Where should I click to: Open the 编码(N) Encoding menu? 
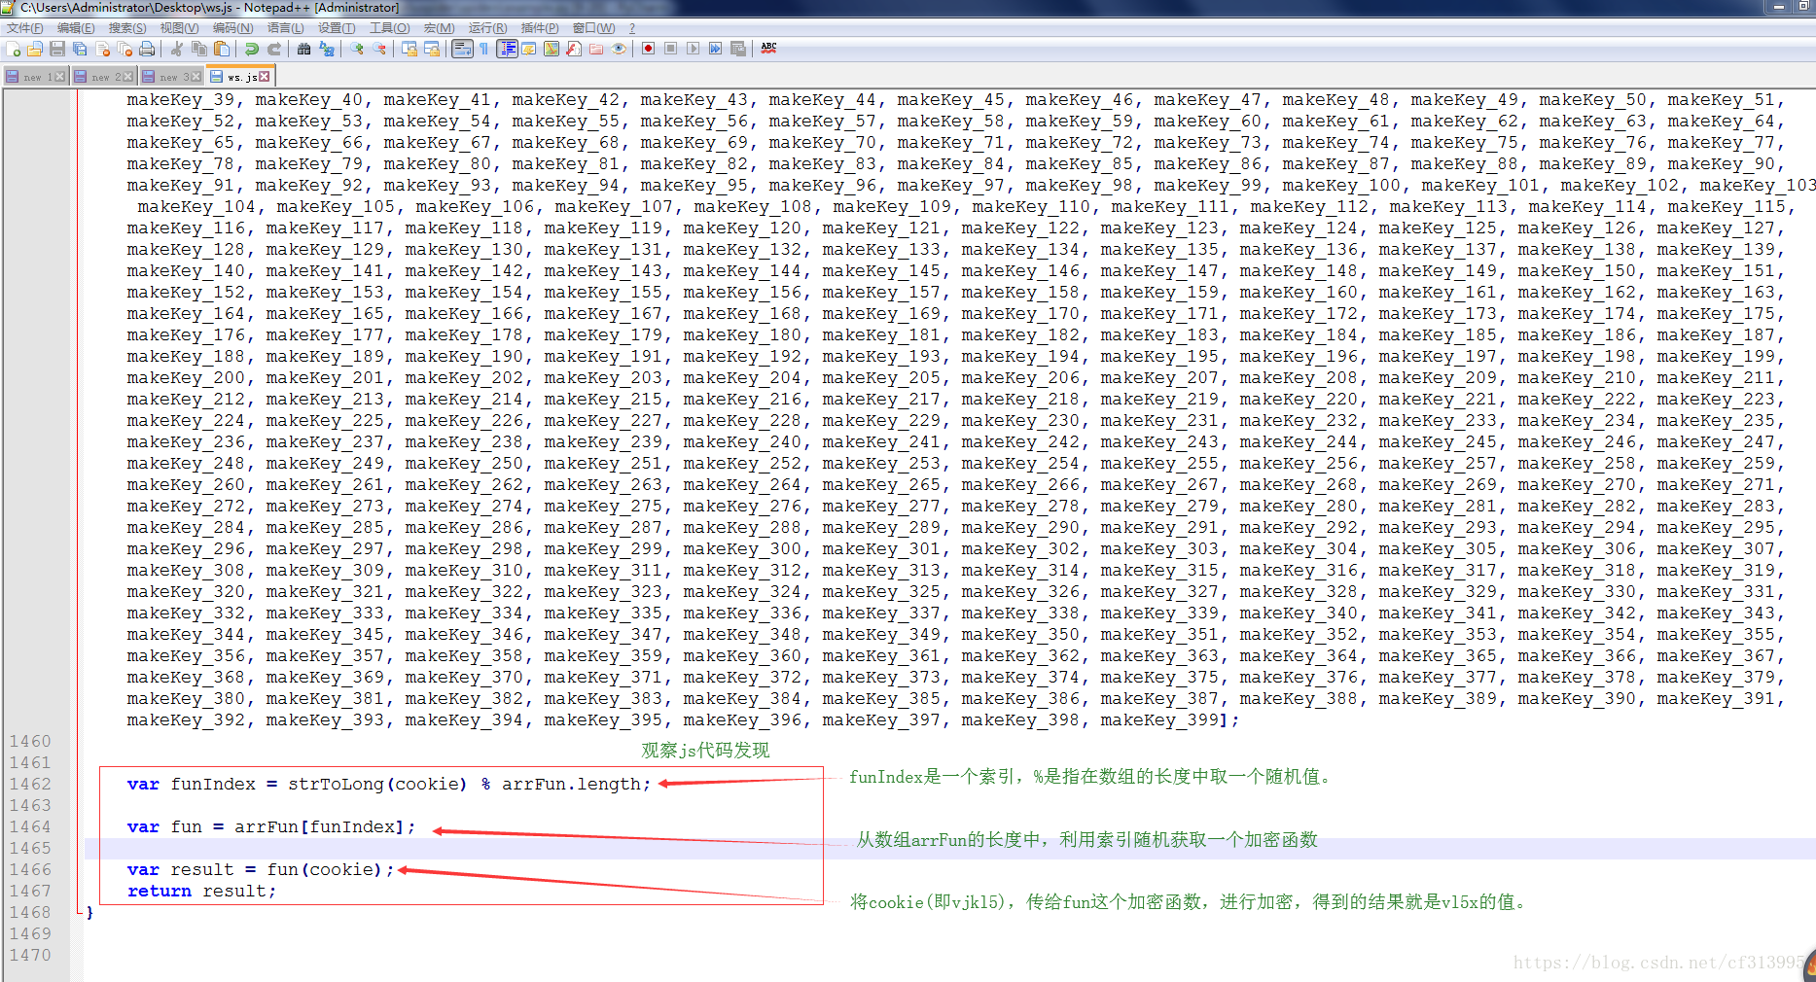(232, 28)
